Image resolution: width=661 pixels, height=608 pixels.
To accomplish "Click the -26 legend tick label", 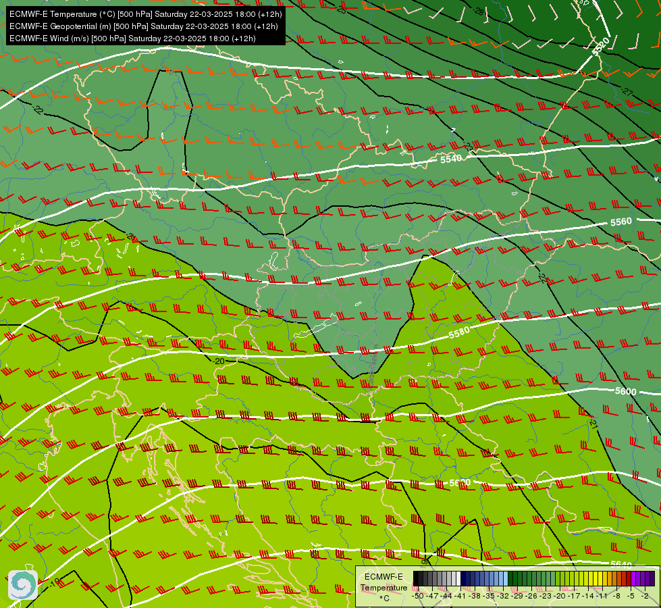I will pos(531,596).
